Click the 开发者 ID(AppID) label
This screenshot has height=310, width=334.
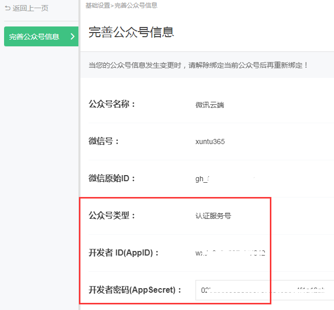pos(124,252)
